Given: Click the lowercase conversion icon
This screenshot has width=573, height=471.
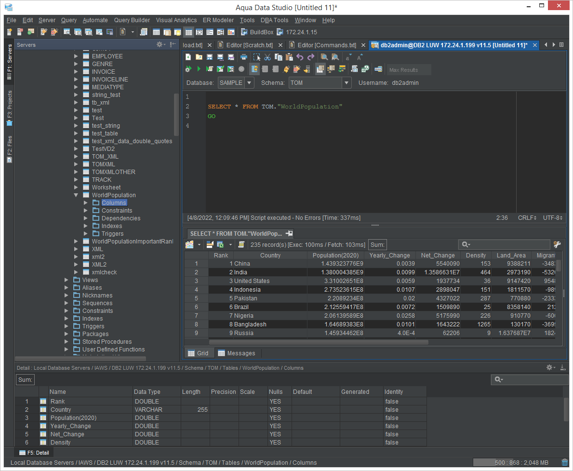Looking at the screenshot, I should pyautogui.click(x=348, y=57).
